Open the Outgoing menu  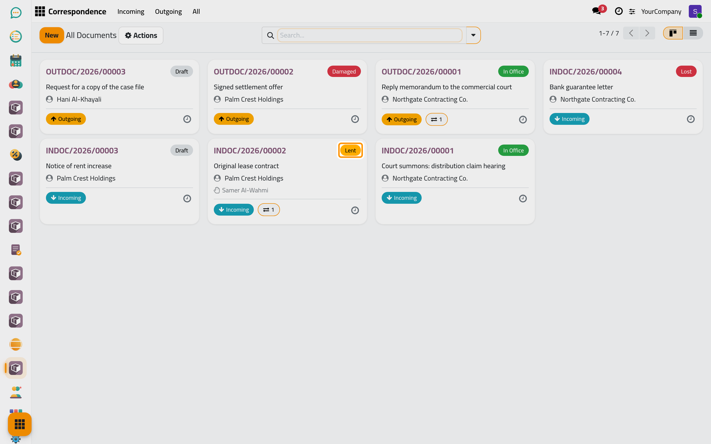pos(168,11)
